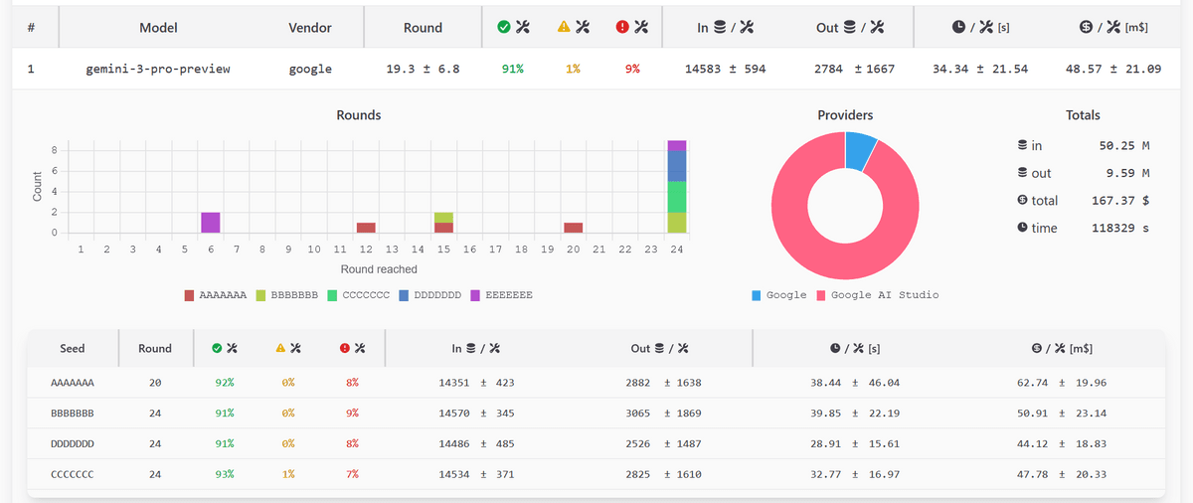Viewport: 1193px width, 503px height.
Task: Sort by the Seed column header
Action: (x=73, y=348)
